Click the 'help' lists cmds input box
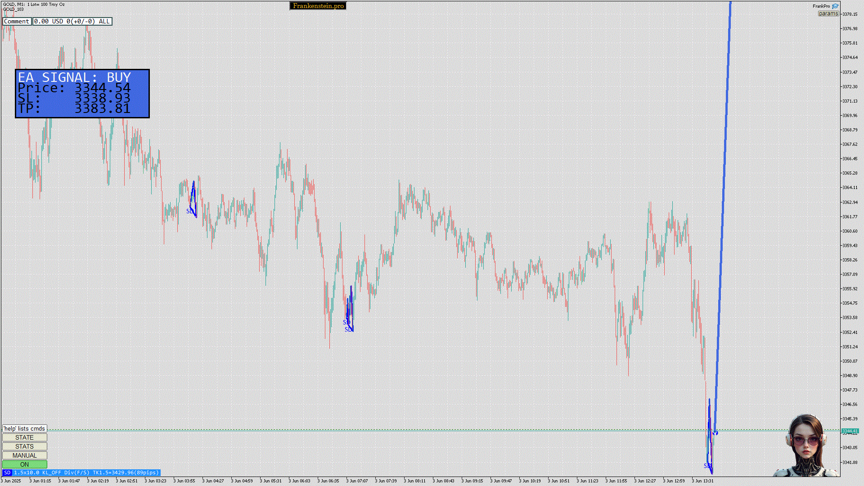 click(x=24, y=429)
